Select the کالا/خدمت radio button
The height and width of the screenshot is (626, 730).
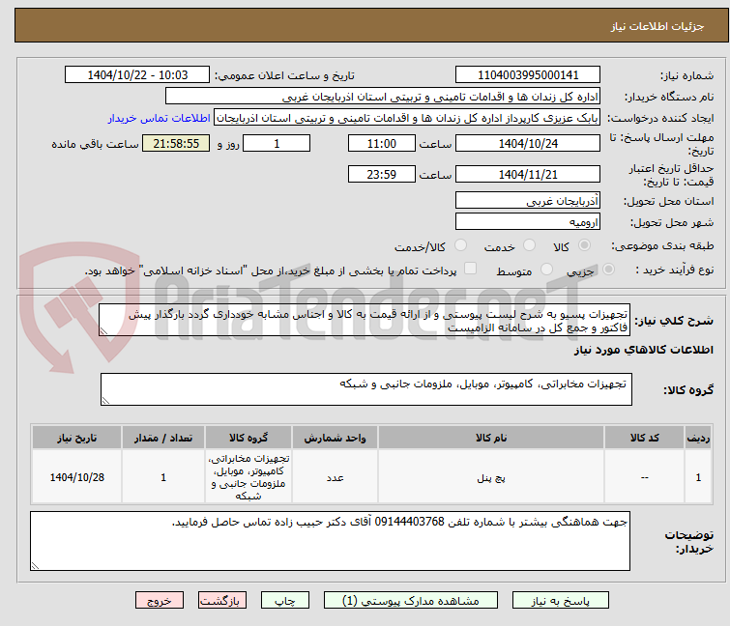[460, 245]
